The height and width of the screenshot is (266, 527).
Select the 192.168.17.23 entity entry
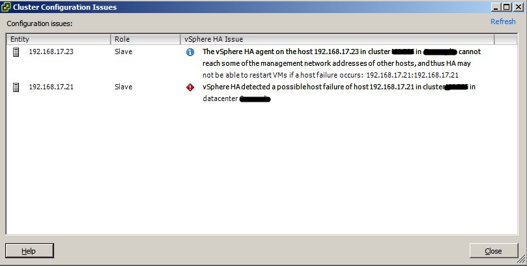51,52
